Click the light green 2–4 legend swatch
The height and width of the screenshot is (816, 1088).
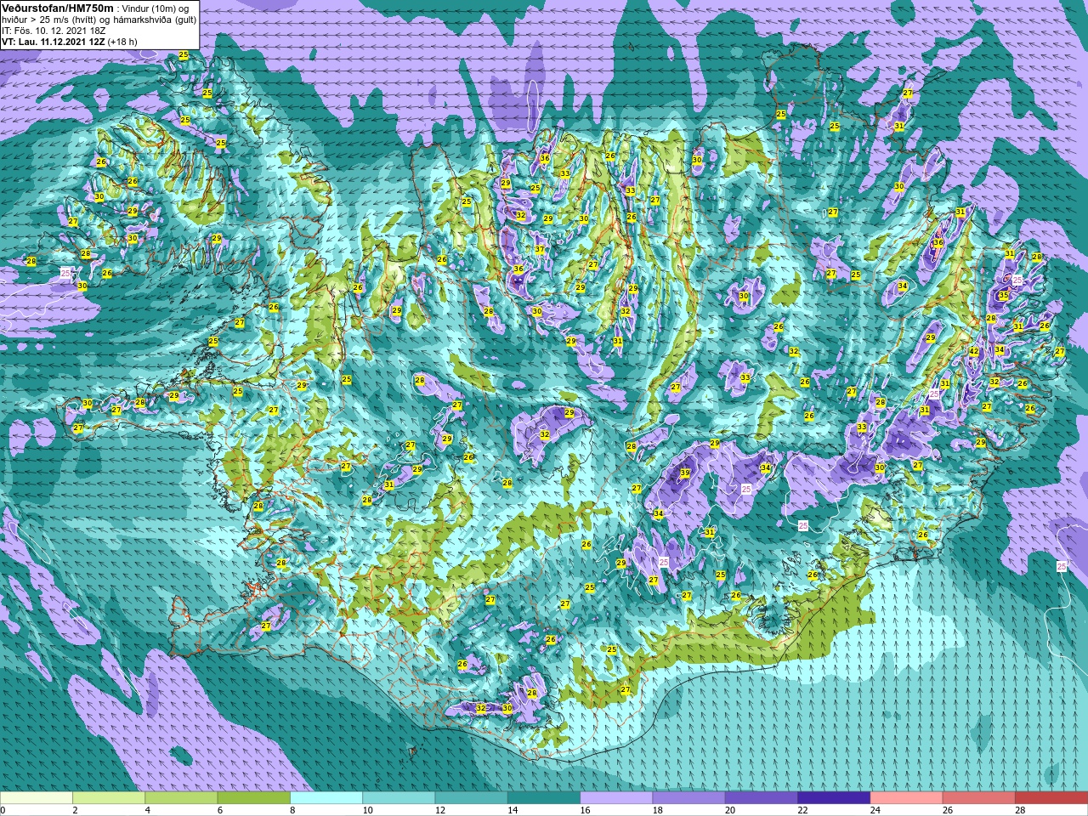109,799
